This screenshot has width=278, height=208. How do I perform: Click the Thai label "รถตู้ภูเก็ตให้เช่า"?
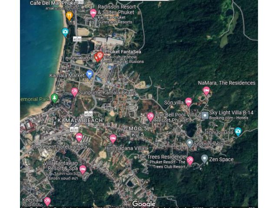(210, 144)
